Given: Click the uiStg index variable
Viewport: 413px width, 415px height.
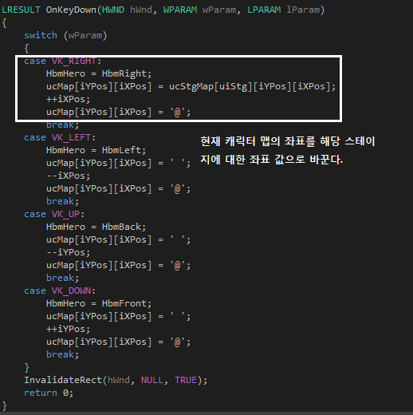Looking at the screenshot, I should 233,86.
